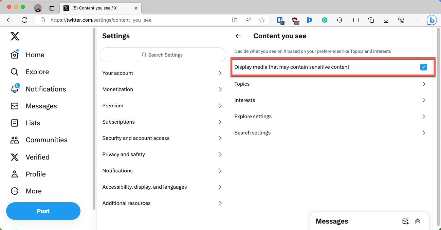Viewport: 441px width, 230px height.
Task: Bookmark this page with the star
Action: point(262,20)
